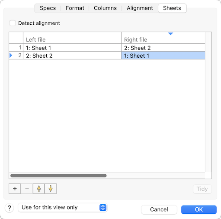This screenshot has height=219, width=221.
Task: Select the '1: Sheet 1' cell in Right file column
Action: click(x=163, y=56)
